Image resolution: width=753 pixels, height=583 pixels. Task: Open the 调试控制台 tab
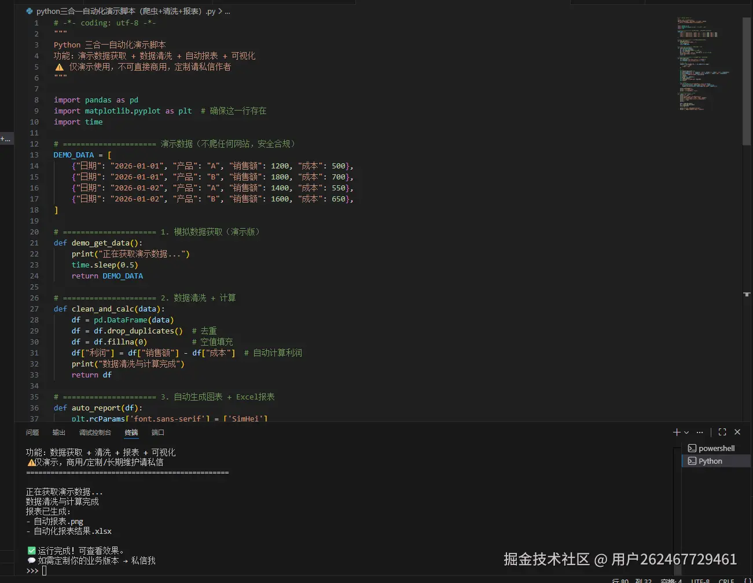click(94, 432)
